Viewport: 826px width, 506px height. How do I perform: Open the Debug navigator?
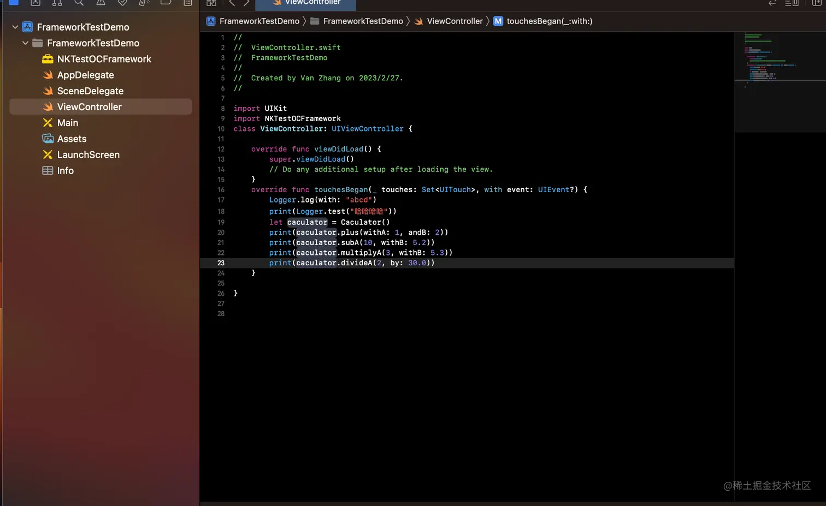144,2
